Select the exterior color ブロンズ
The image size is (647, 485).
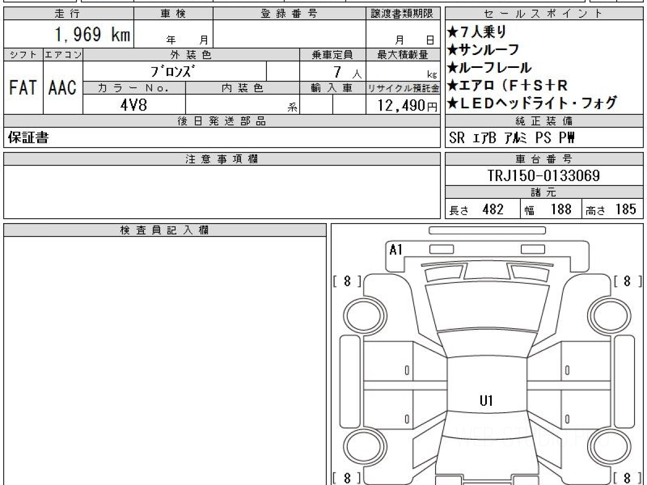(172, 71)
